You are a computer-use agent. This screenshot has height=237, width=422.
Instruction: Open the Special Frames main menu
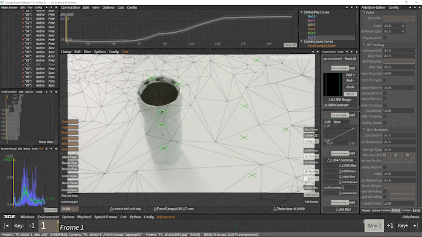point(105,217)
